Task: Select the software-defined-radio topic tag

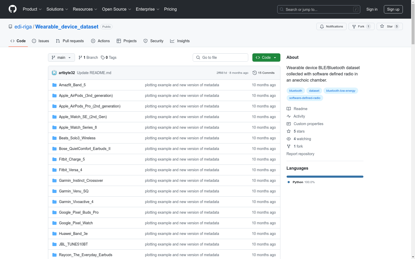Action: coord(305,98)
